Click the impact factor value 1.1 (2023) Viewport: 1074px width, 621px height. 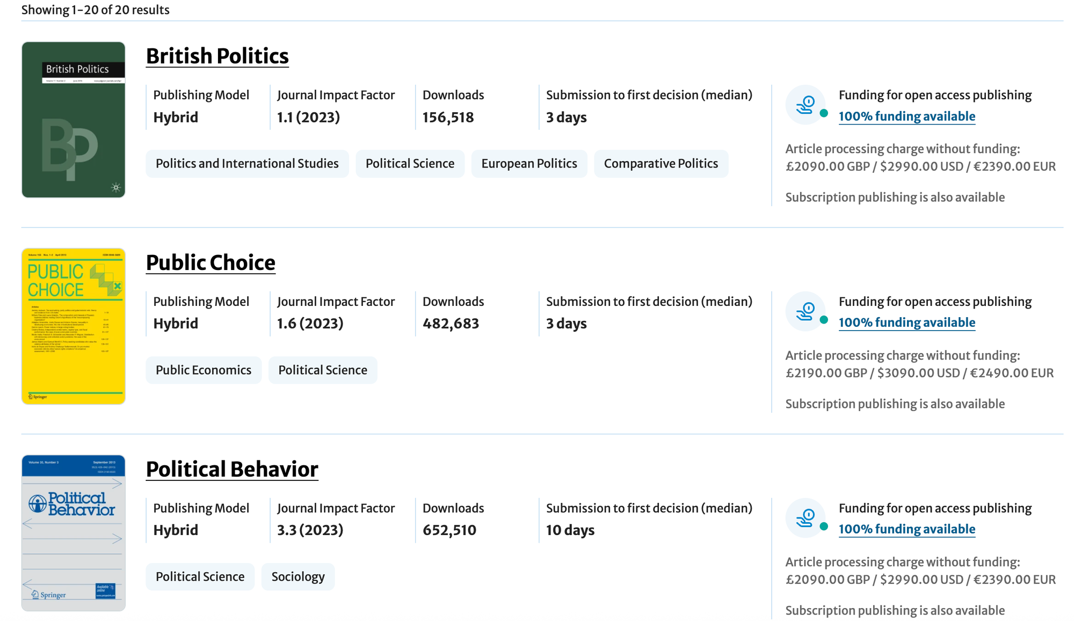(308, 118)
